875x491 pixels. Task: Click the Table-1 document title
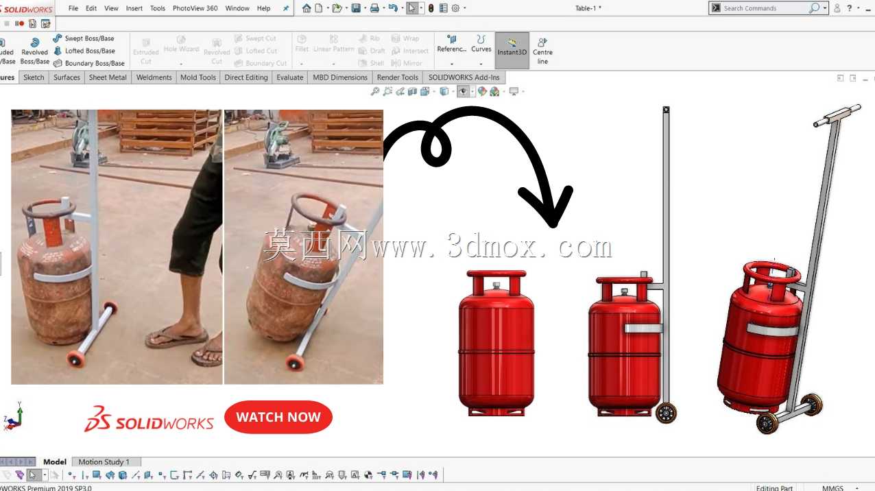(588, 8)
